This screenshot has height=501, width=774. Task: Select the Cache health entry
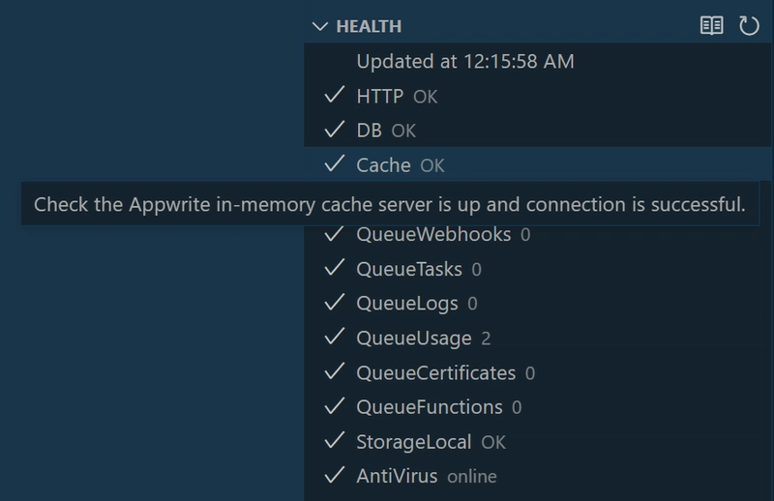(x=384, y=165)
